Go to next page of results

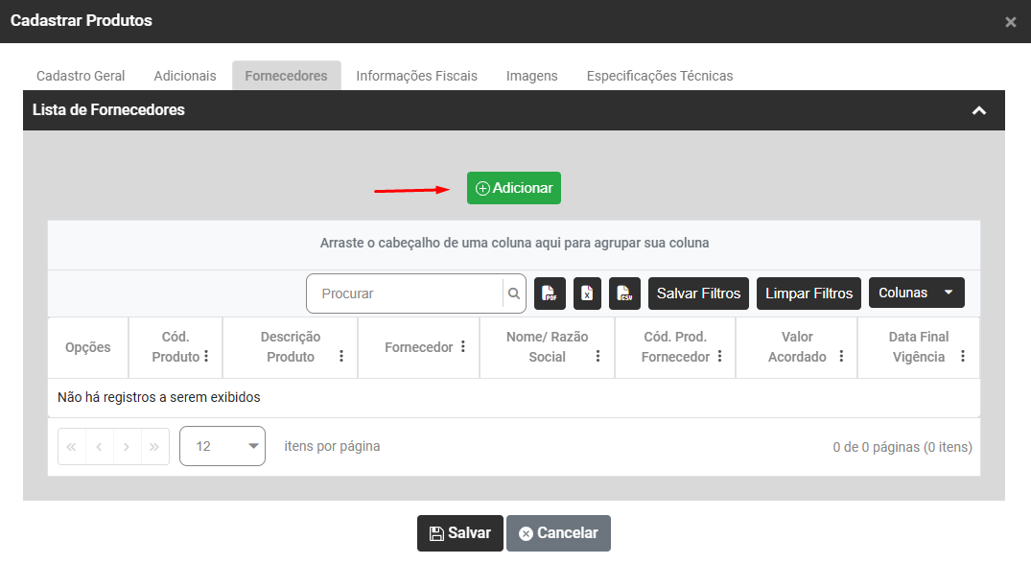127,447
